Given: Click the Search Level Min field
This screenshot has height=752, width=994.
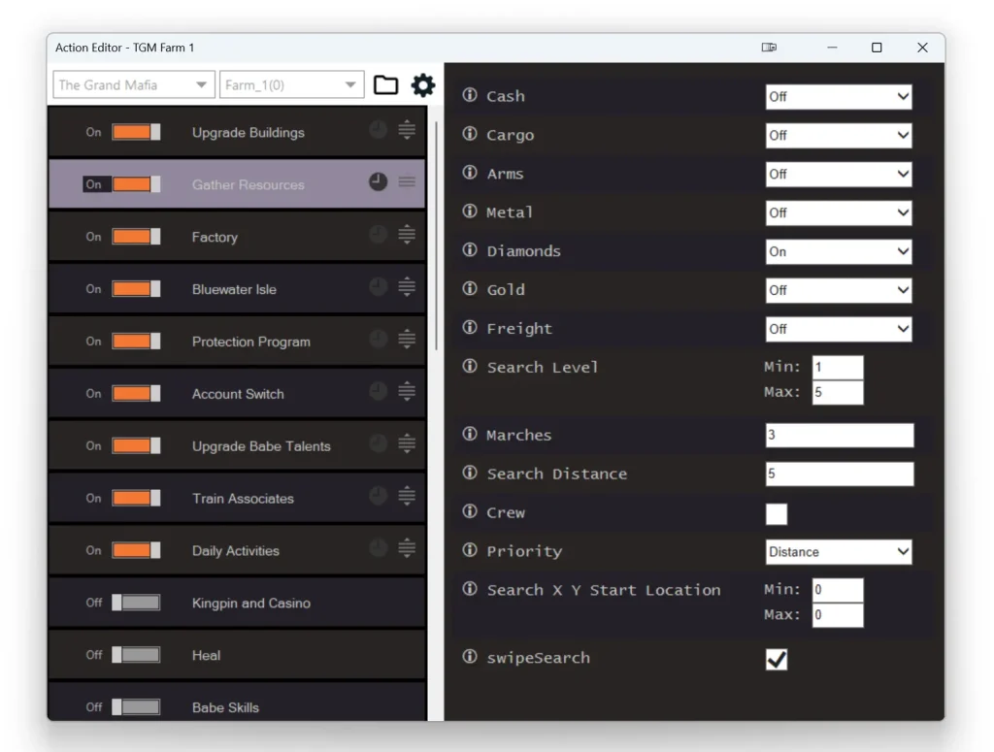Looking at the screenshot, I should [x=838, y=368].
